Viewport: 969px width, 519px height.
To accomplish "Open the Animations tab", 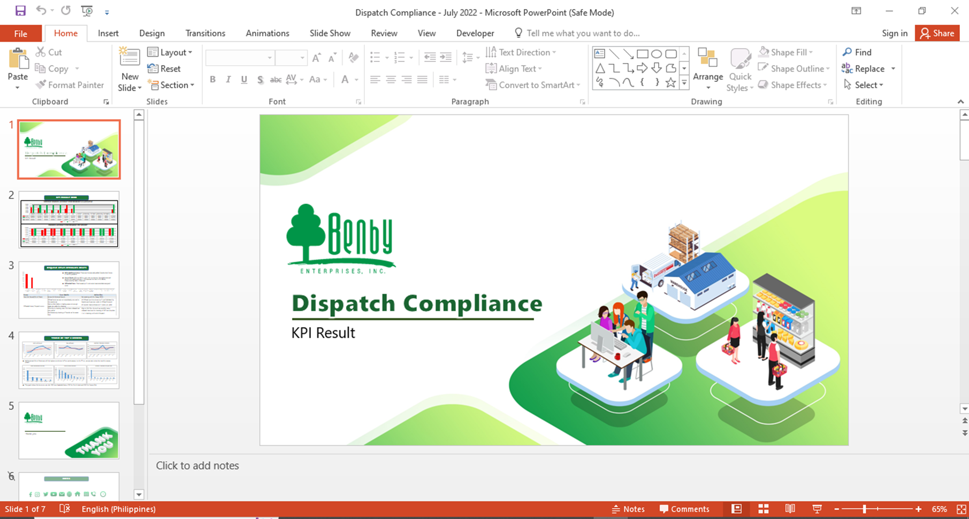I will pyautogui.click(x=268, y=33).
